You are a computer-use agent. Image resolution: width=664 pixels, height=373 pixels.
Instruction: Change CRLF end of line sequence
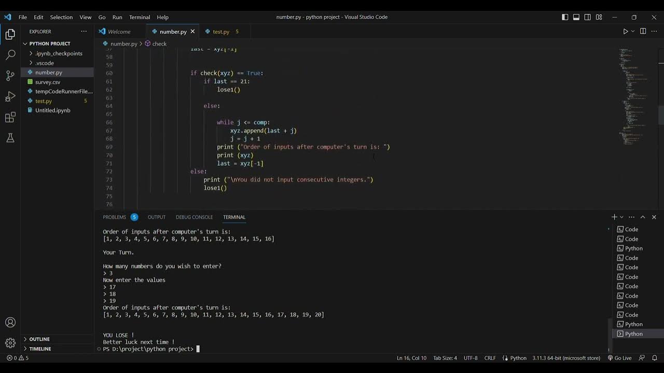(490, 358)
